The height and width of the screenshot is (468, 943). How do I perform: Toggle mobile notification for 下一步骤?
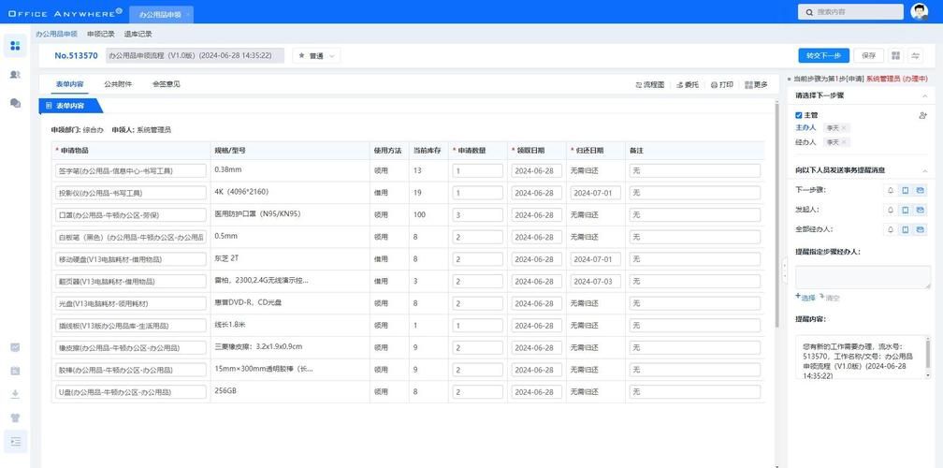(x=906, y=190)
